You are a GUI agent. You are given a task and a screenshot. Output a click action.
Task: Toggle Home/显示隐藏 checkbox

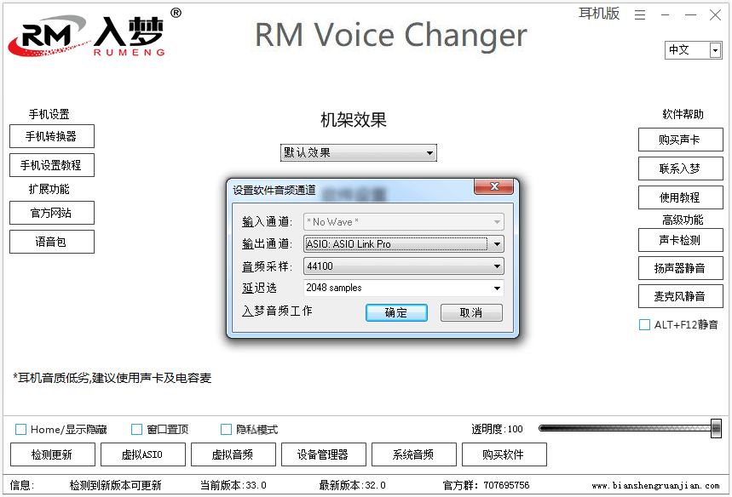click(20, 429)
